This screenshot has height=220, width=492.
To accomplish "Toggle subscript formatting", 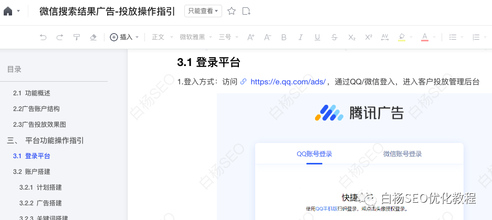I will pyautogui.click(x=352, y=37).
